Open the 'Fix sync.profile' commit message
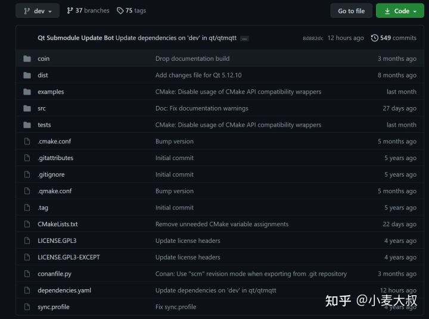 coord(176,307)
